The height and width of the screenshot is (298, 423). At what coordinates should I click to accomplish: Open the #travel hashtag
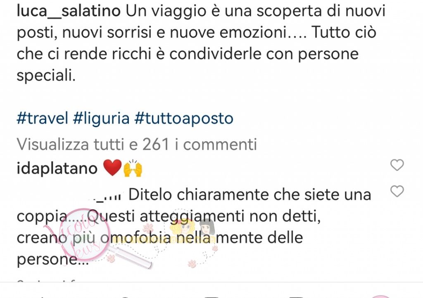tap(43, 118)
